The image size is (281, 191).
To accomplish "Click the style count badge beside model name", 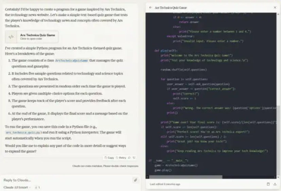I will (x=37, y=187).
